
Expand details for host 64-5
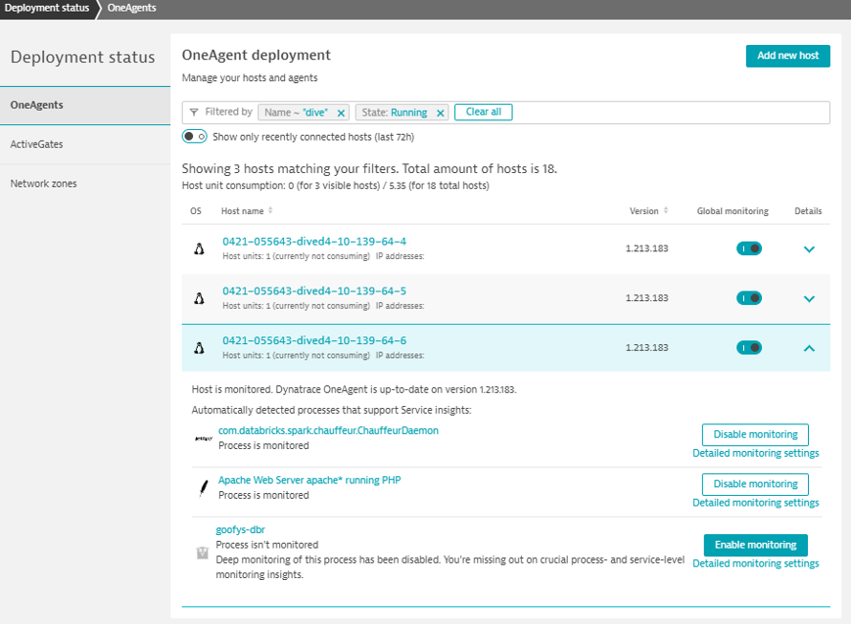coord(809,298)
